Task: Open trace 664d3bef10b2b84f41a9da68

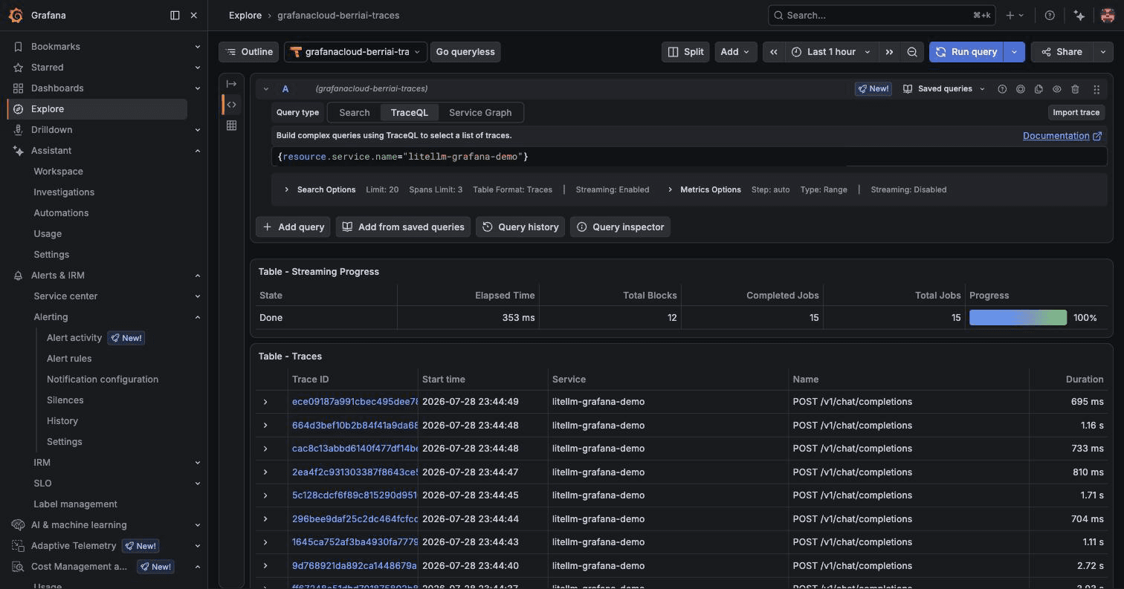Action: click(x=355, y=426)
